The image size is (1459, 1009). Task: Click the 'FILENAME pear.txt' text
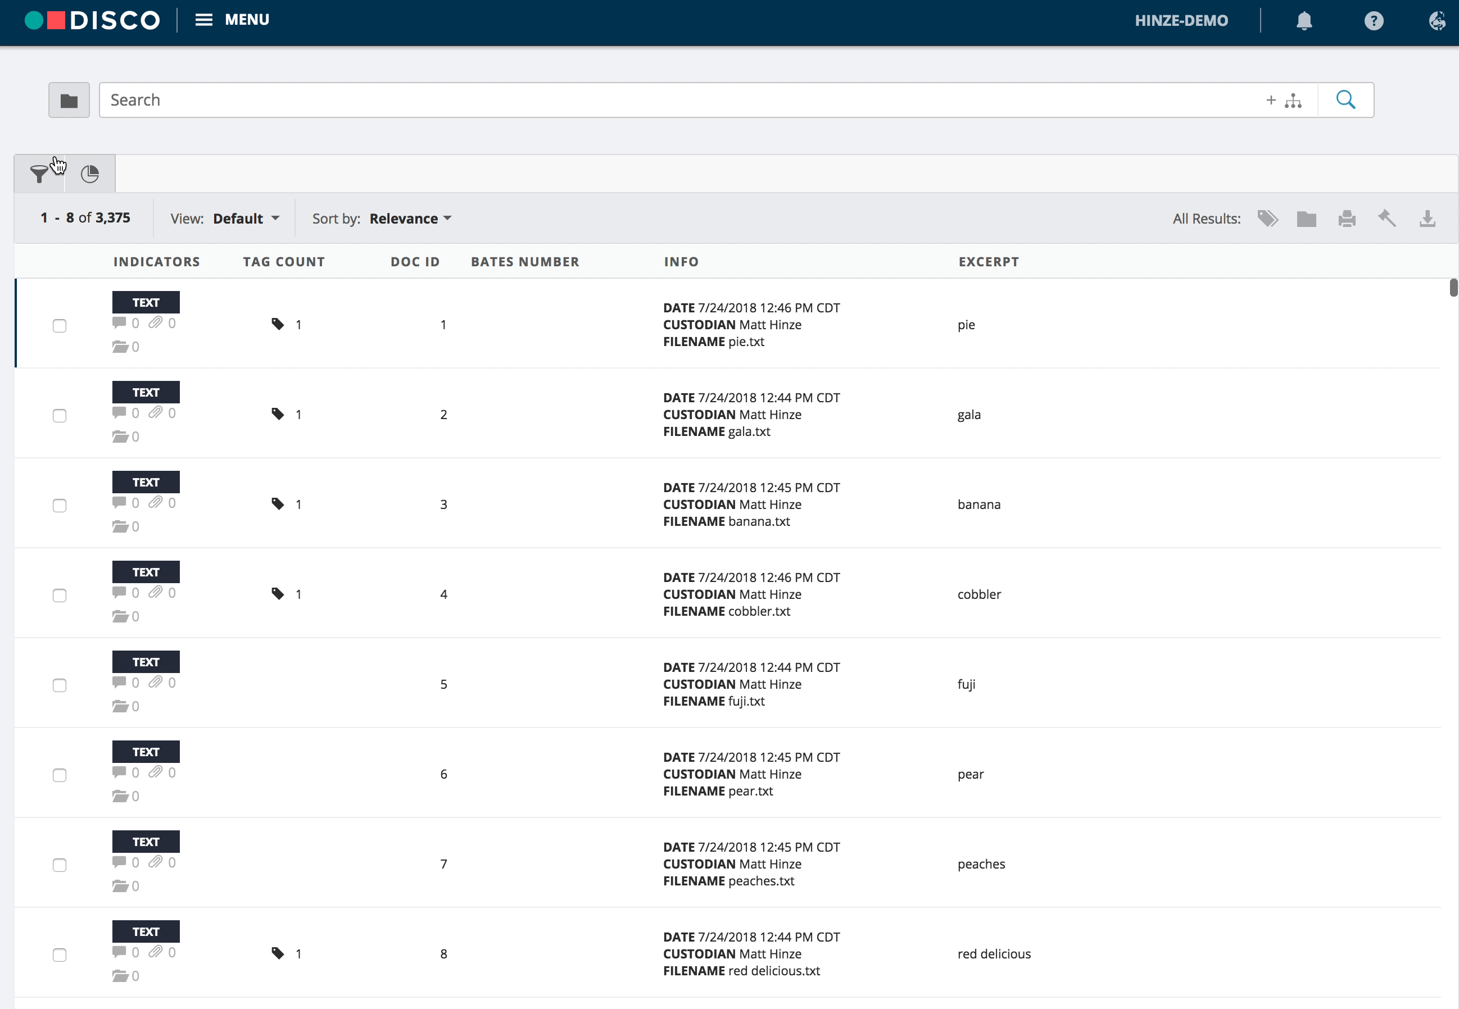pos(718,792)
